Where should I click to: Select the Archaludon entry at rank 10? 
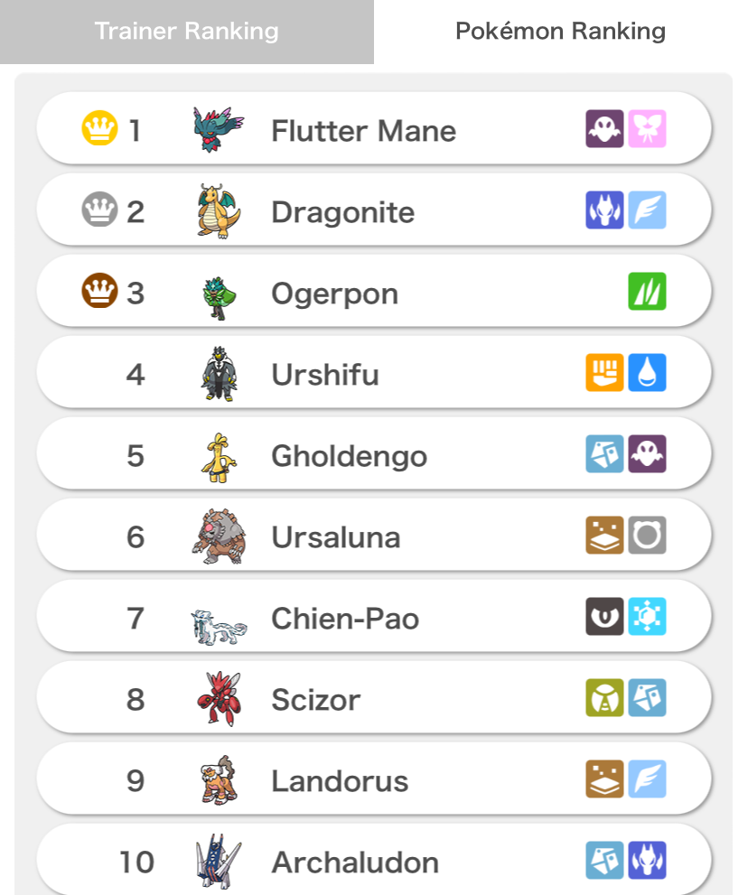[x=374, y=860]
